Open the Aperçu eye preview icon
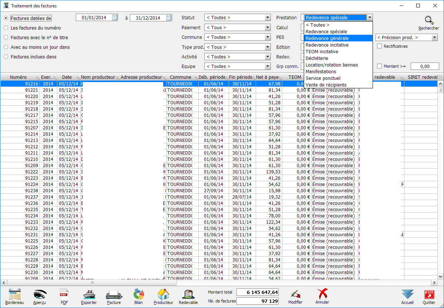This screenshot has height=308, width=444. (x=39, y=295)
